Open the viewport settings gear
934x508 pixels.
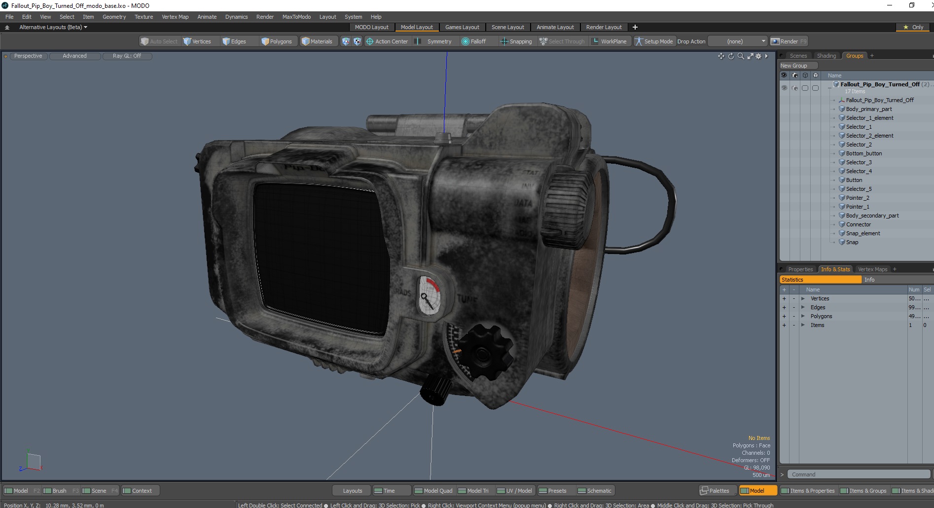tap(758, 56)
